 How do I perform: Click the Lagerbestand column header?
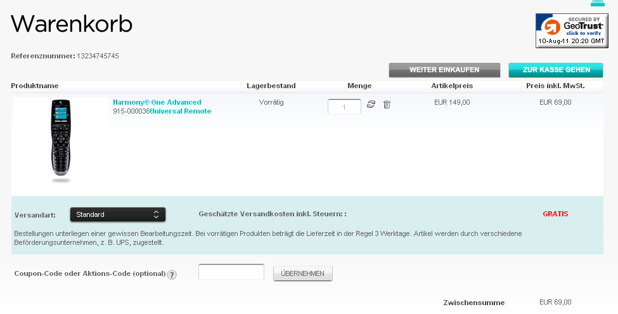pyautogui.click(x=271, y=86)
